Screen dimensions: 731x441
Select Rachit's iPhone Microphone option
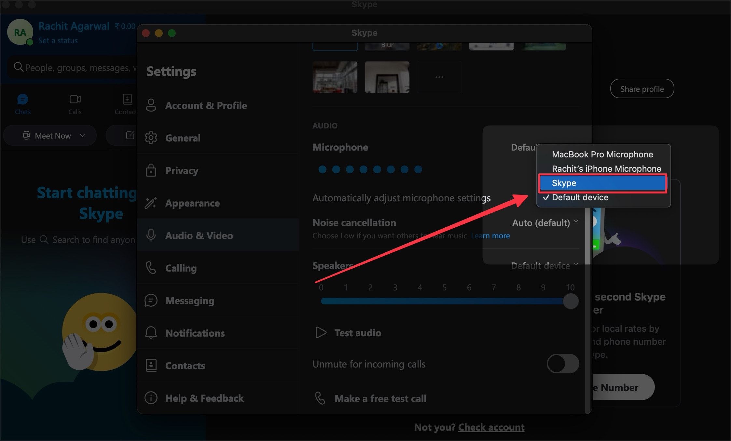(606, 168)
